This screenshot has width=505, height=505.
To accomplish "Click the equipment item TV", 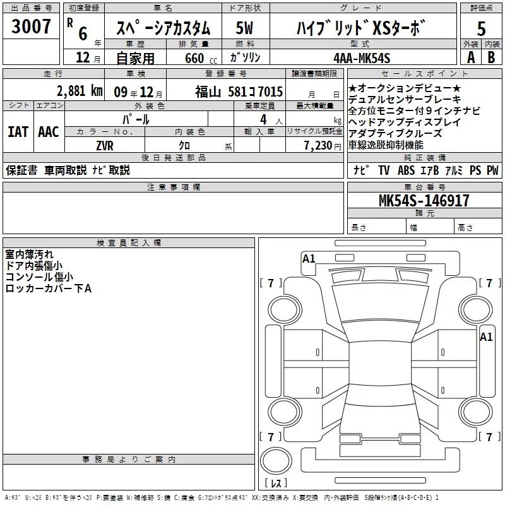I will pyautogui.click(x=384, y=170).
